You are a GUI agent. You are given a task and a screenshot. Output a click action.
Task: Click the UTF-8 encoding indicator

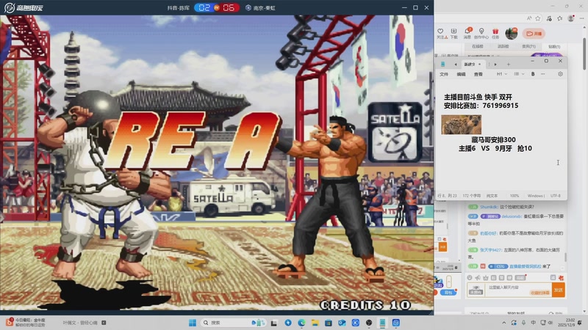click(556, 196)
